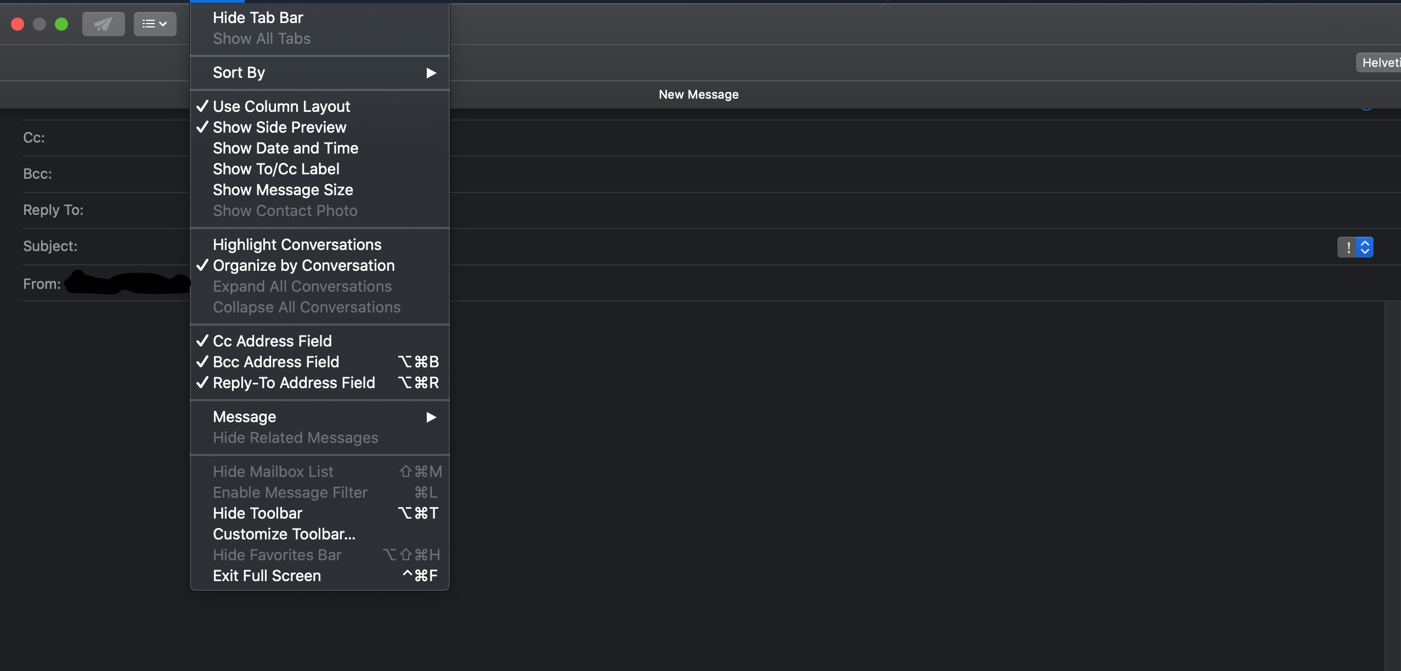
Task: Open the Helvetica font selector
Action: (x=1379, y=62)
